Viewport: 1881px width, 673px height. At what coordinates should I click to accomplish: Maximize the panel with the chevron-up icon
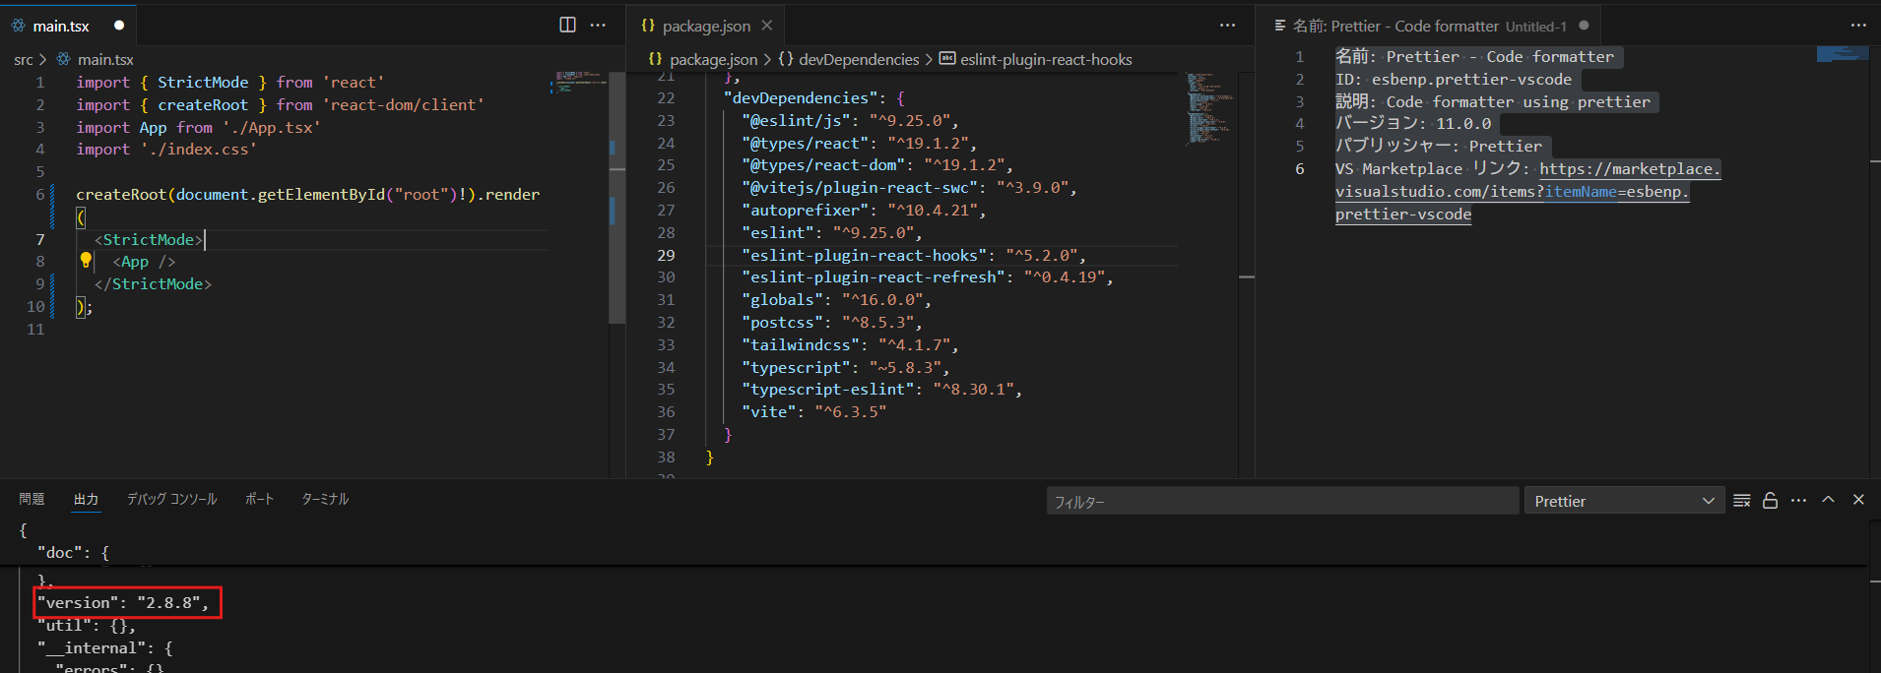pyautogui.click(x=1828, y=500)
